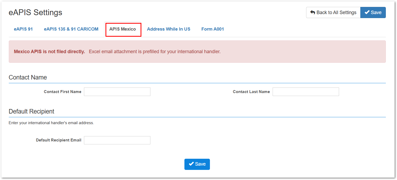The width and height of the screenshot is (397, 180).
Task: Click the Default Recipient section heading
Action: pos(31,111)
